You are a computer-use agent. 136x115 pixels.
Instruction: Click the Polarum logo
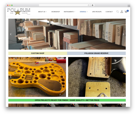click(19, 11)
